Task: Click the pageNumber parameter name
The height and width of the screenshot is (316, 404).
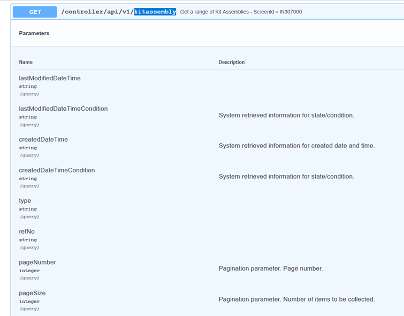Action: (x=37, y=263)
